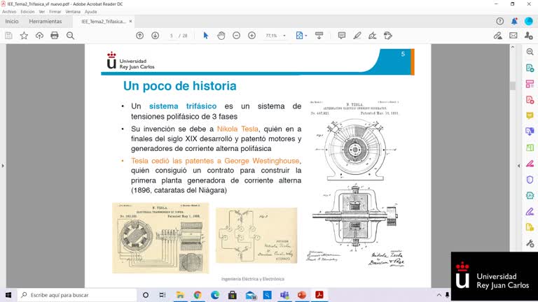
Task: Go to the previous page
Action: point(139,36)
